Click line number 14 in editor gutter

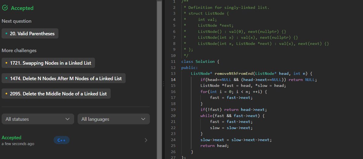coord(173,80)
